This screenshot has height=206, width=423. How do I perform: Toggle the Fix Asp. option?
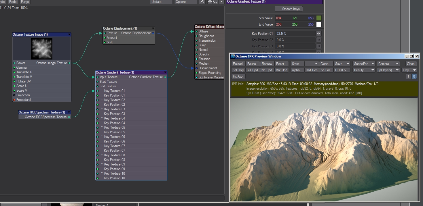(x=238, y=76)
